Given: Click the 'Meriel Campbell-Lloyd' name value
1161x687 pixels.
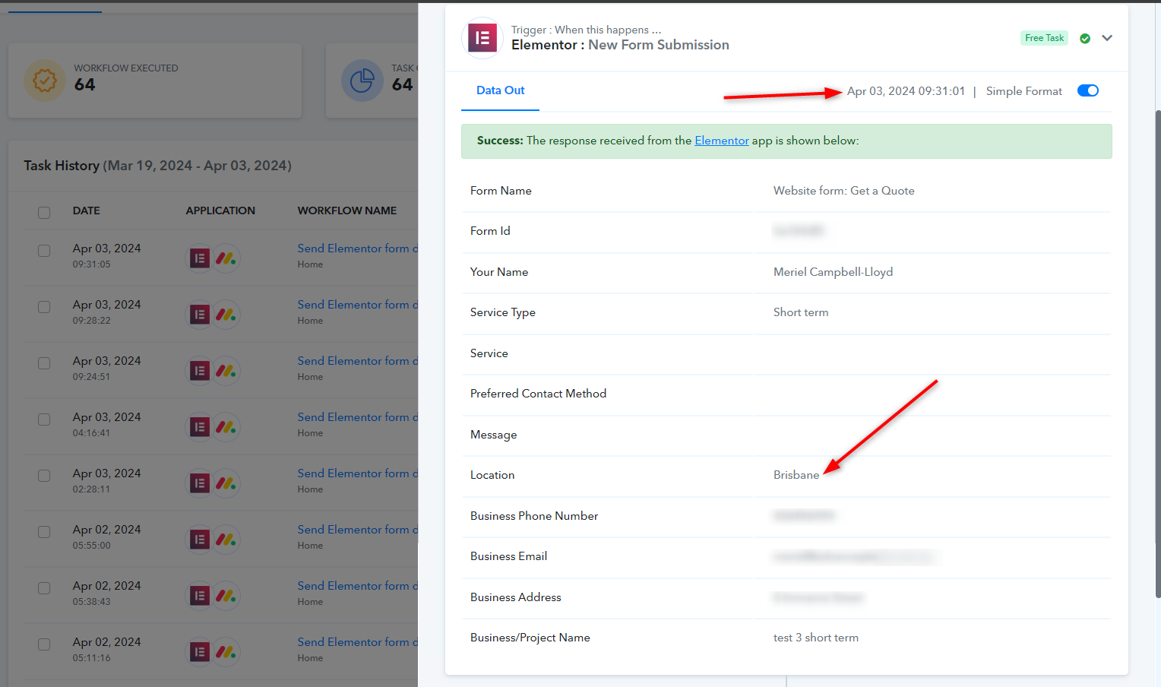Looking at the screenshot, I should [834, 272].
